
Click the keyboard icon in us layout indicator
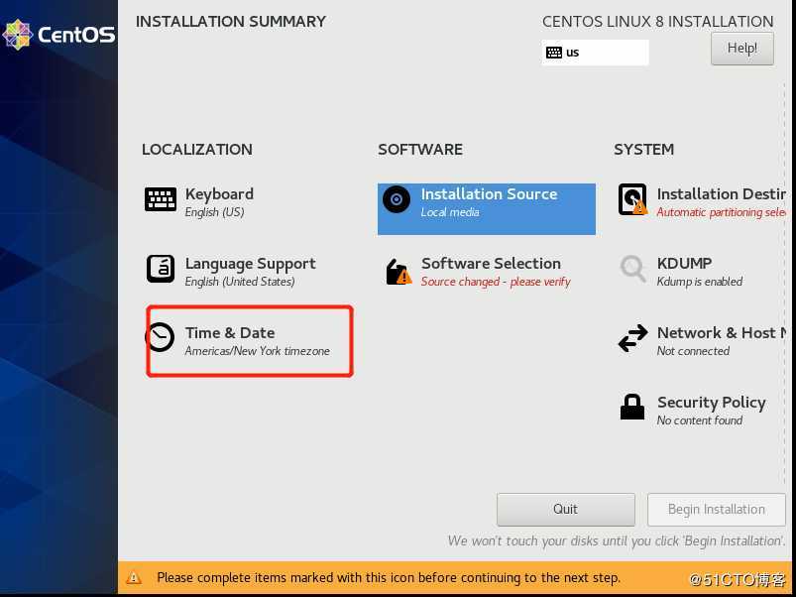[554, 53]
